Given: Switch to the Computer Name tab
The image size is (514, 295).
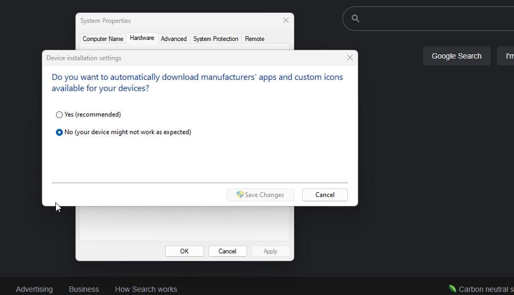Looking at the screenshot, I should click(103, 39).
